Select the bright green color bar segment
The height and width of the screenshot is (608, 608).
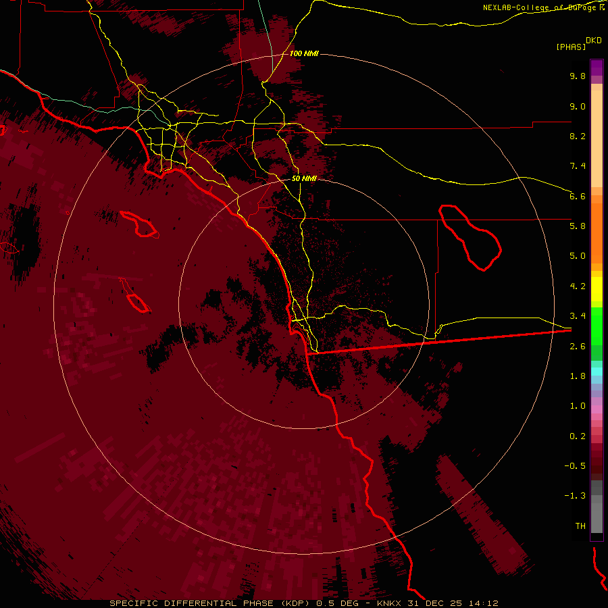click(x=597, y=326)
